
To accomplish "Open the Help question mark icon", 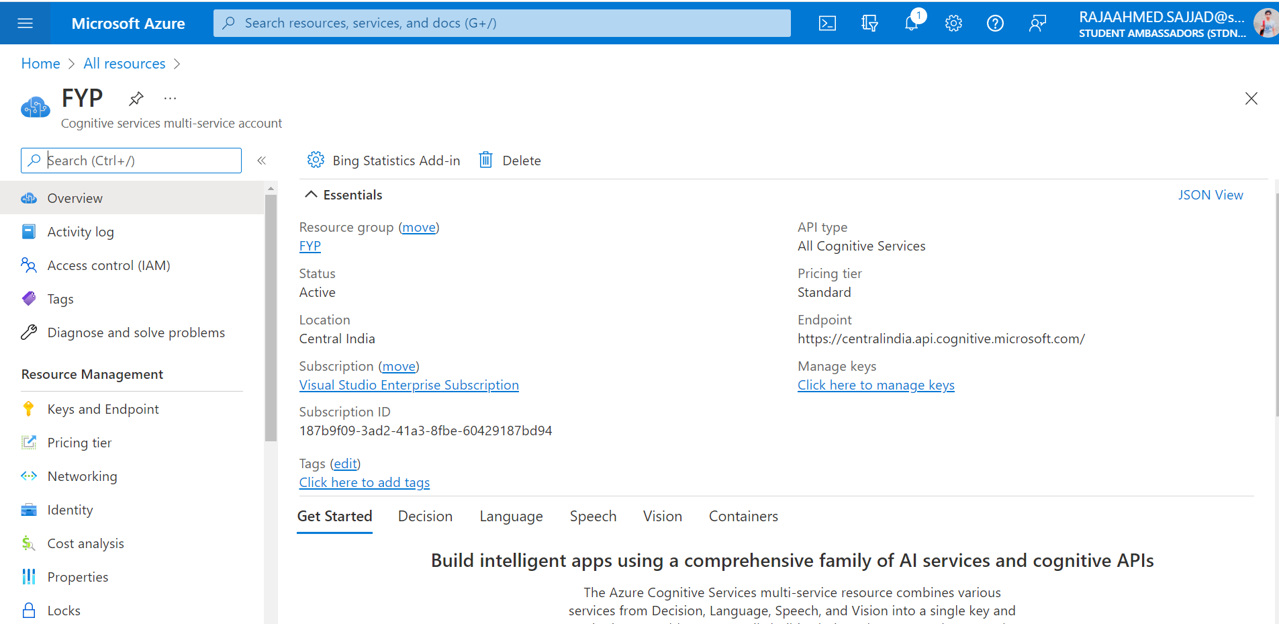I will pos(995,24).
